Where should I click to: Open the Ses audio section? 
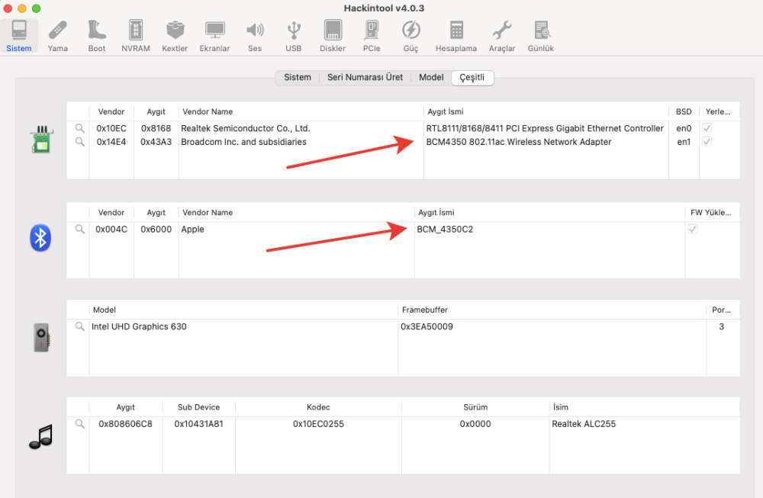pos(255,36)
